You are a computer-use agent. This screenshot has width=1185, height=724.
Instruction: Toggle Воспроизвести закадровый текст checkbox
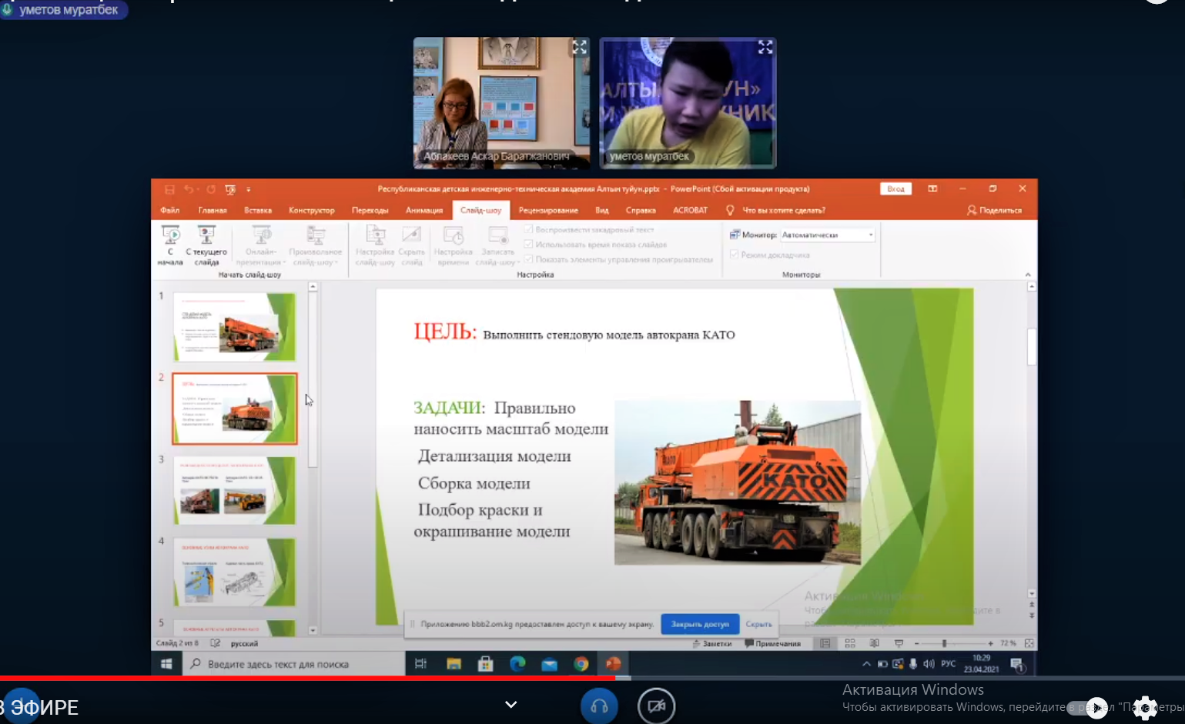[x=529, y=229]
